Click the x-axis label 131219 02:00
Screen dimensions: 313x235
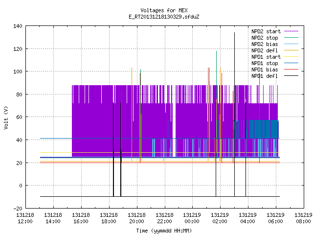(220, 218)
